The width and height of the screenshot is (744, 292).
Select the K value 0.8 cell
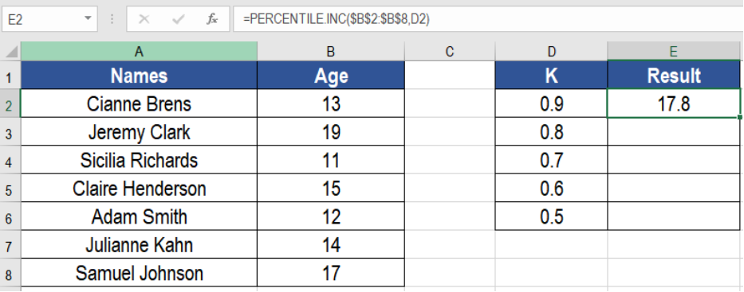click(551, 131)
